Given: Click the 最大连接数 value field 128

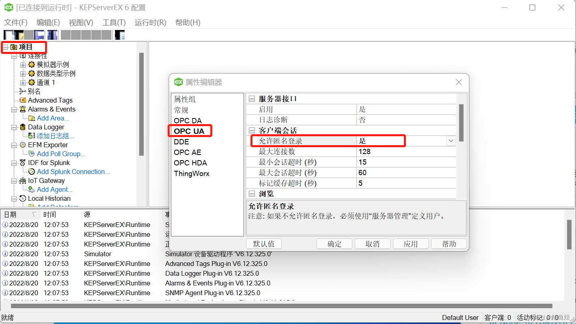Looking at the screenshot, I should 406,151.
